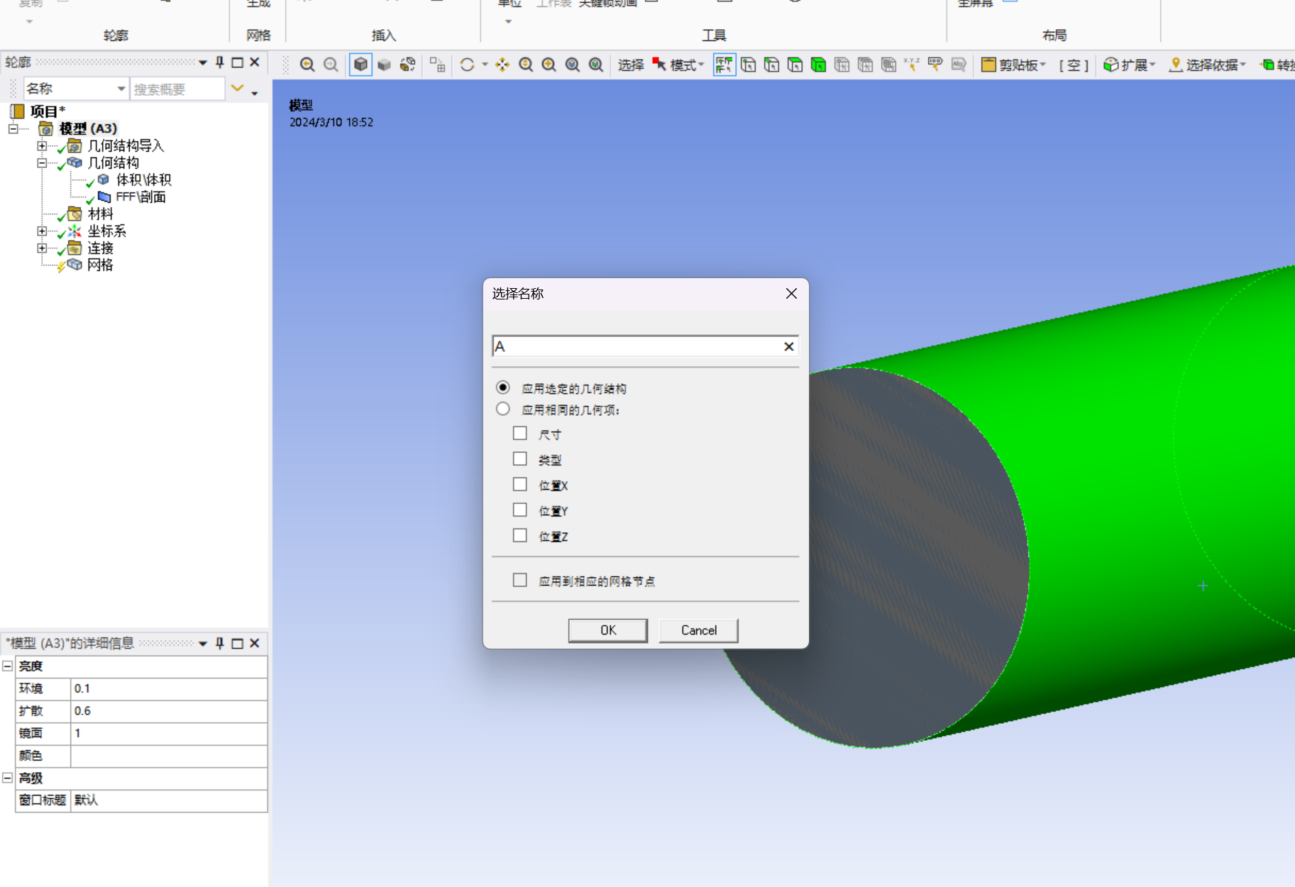Click the show mesh icon
Viewport: 1295px width, 887px height.
pyautogui.click(x=438, y=65)
